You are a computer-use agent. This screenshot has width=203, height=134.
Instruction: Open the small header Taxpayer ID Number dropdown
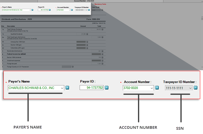pyautogui.click(x=87, y=10)
